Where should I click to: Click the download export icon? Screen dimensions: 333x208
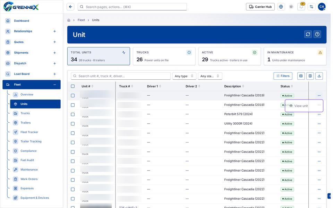[x=319, y=76]
